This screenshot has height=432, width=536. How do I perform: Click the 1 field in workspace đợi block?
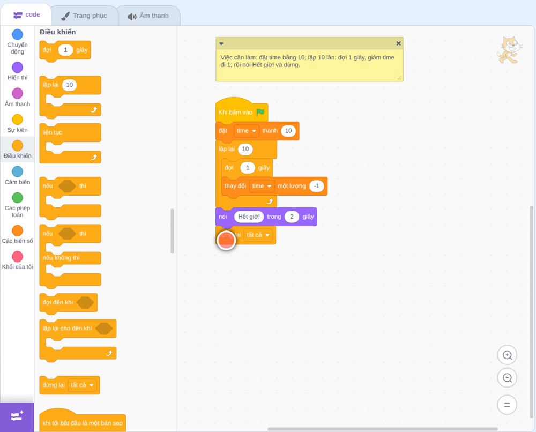[x=248, y=167]
